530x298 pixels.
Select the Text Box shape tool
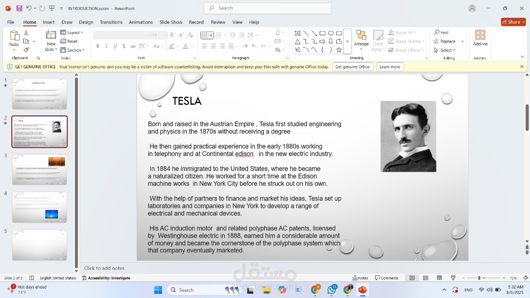tap(297, 33)
